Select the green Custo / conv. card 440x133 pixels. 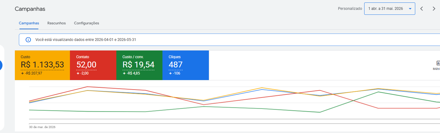coord(139,65)
